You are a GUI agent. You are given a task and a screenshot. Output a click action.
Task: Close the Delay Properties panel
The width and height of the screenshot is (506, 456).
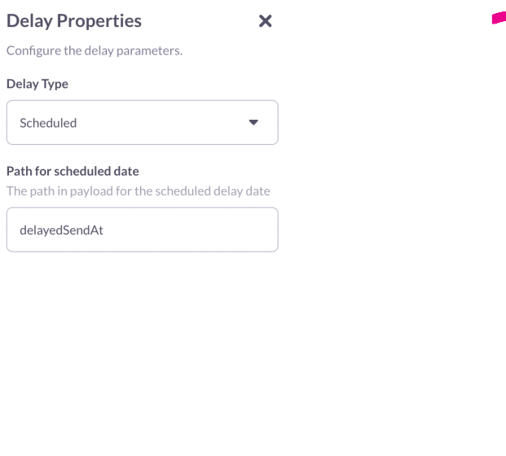pos(265,22)
